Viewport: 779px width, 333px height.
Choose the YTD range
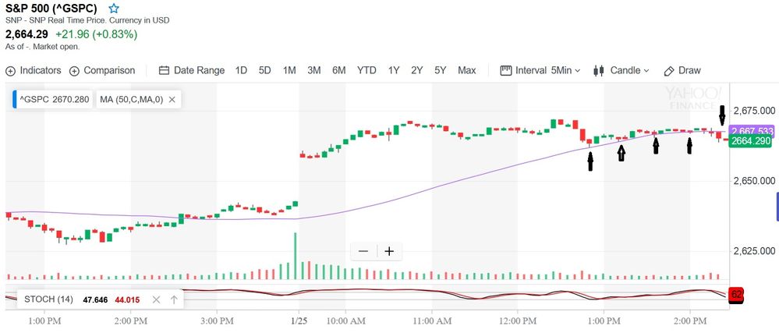click(366, 70)
